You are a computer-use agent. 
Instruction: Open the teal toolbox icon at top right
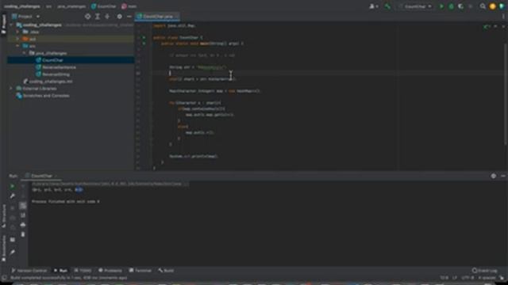502,6
